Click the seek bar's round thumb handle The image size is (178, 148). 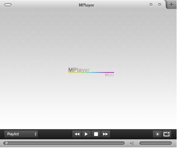[7, 143]
